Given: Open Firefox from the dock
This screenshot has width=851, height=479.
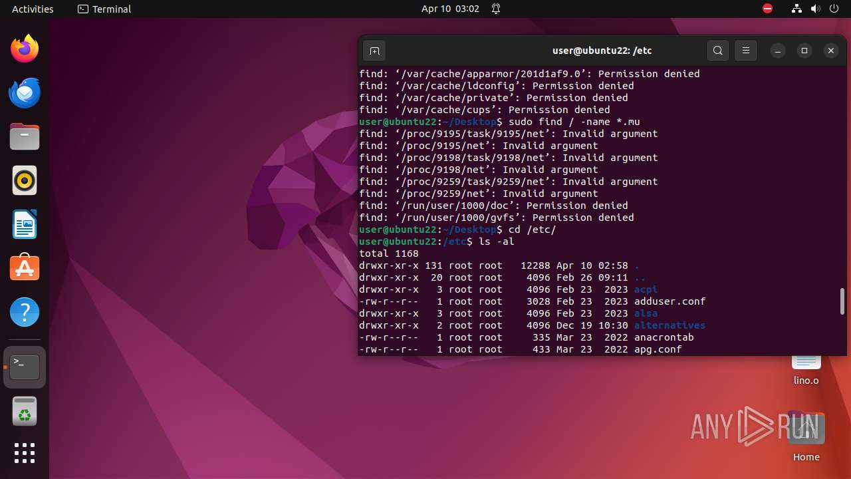Looking at the screenshot, I should pos(25,49).
